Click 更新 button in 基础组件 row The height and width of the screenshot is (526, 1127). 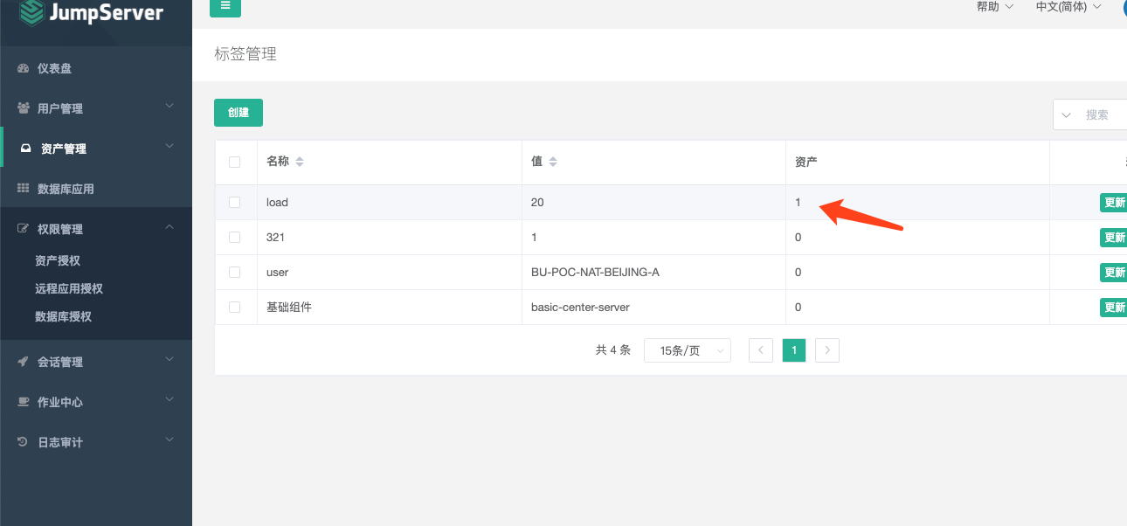[1113, 308]
